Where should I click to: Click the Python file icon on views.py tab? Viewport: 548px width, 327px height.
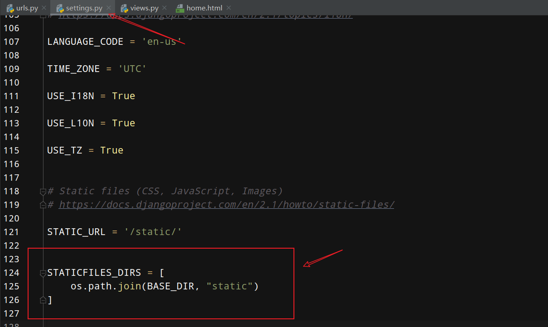[124, 8]
